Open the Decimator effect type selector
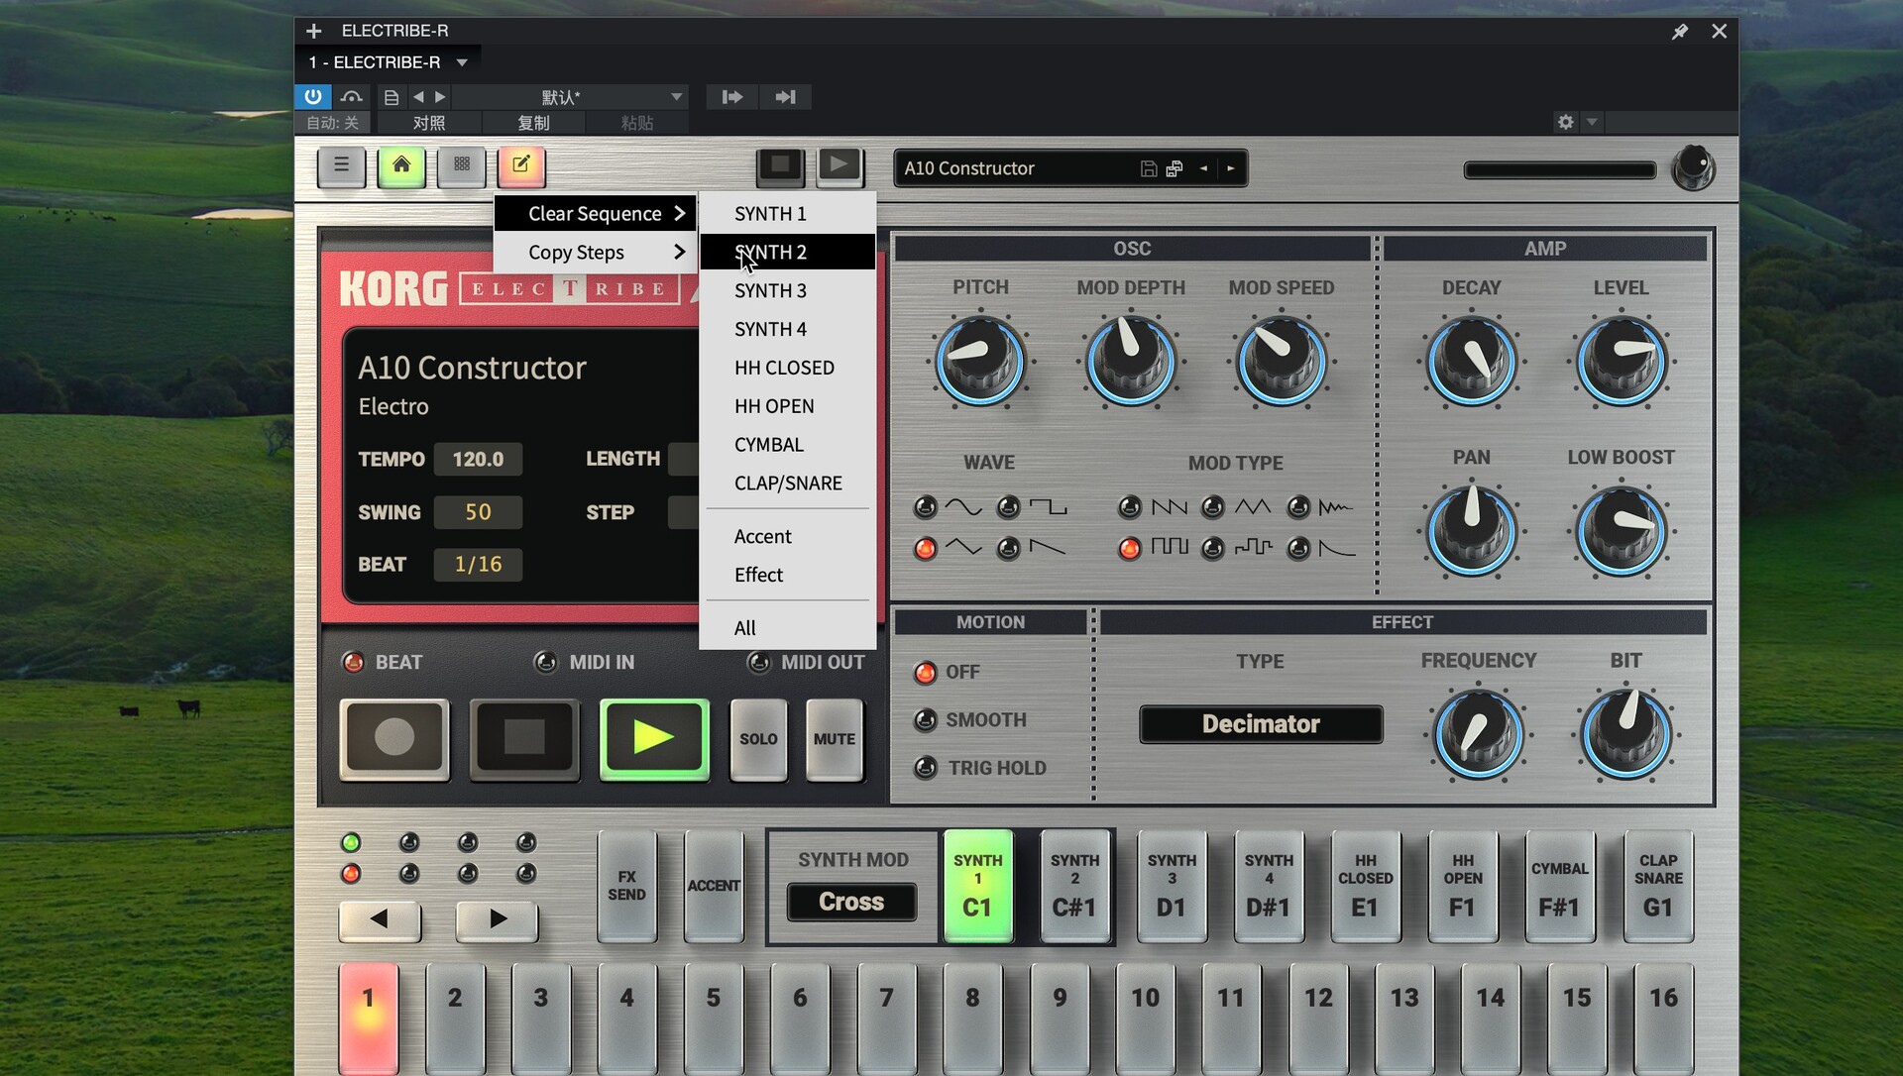The height and width of the screenshot is (1076, 1903). 1261,724
